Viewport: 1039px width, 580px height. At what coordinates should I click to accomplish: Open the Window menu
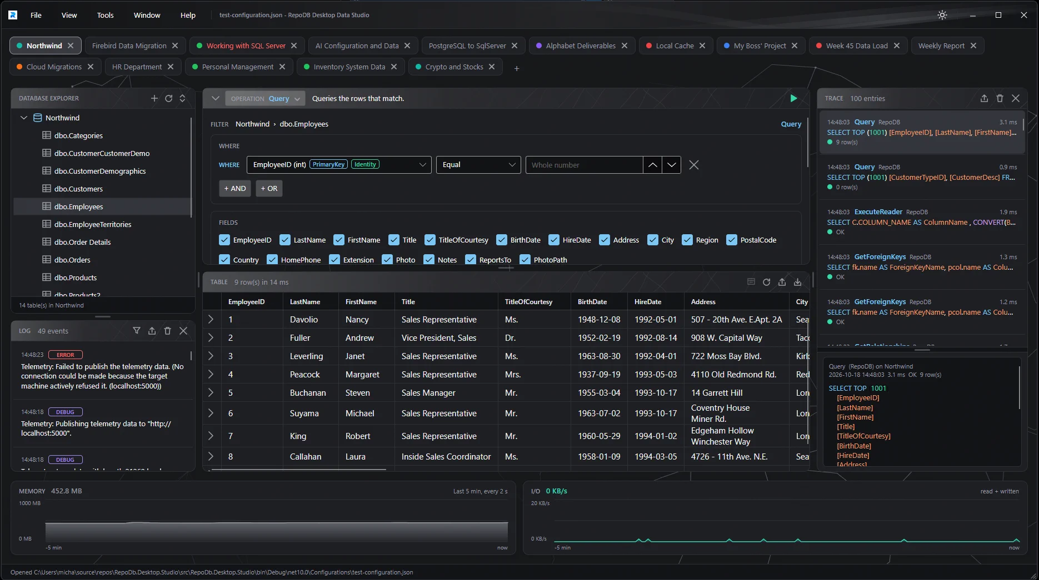(147, 15)
